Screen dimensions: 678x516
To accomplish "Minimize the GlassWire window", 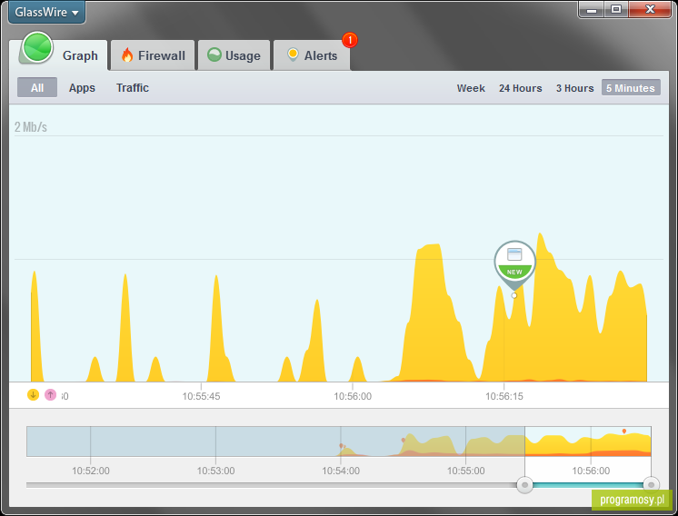I will click(592, 9).
